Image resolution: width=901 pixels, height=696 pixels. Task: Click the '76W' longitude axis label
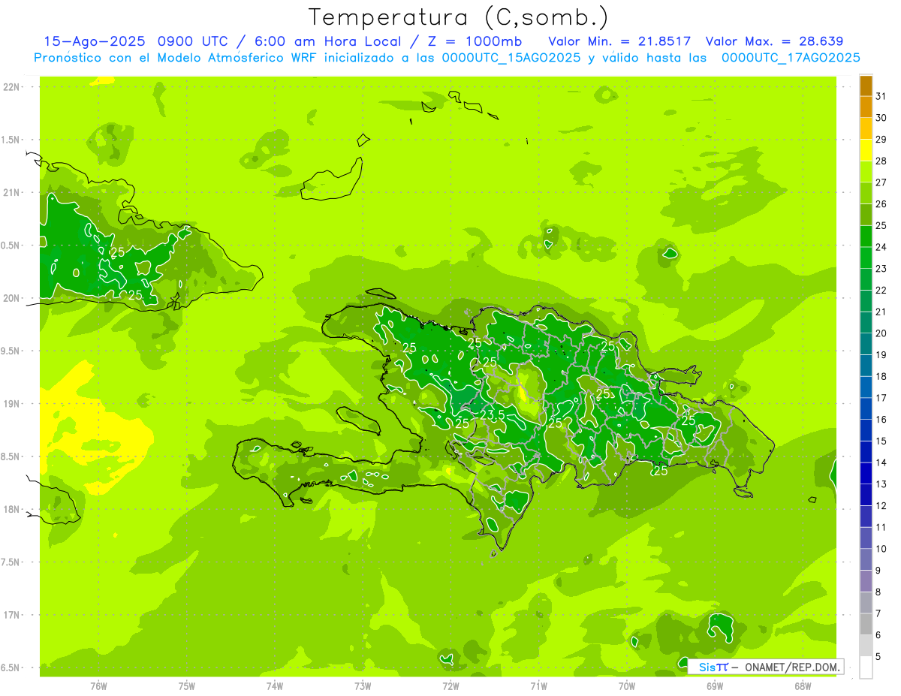98,685
